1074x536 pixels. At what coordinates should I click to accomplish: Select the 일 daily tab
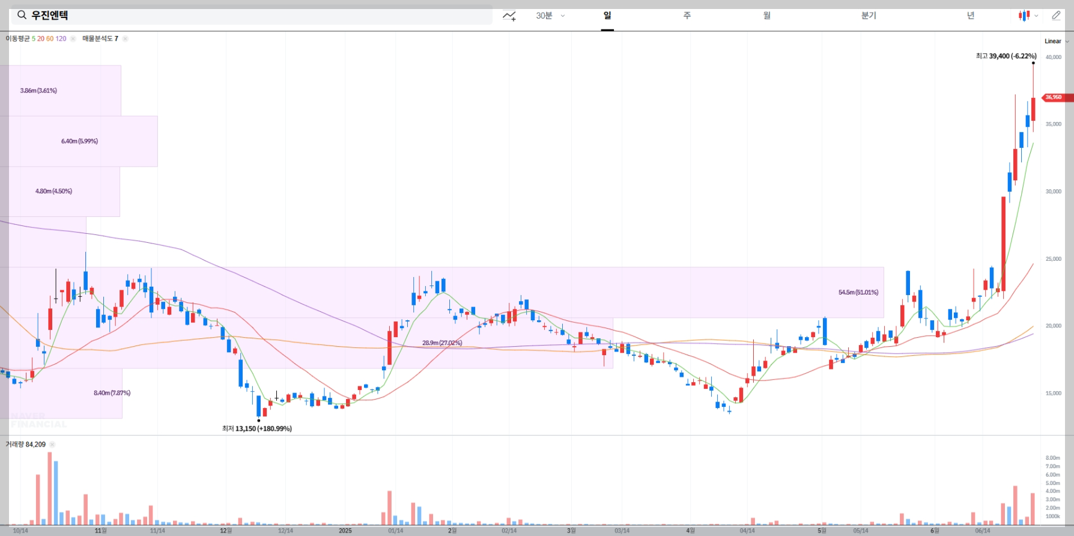click(607, 16)
